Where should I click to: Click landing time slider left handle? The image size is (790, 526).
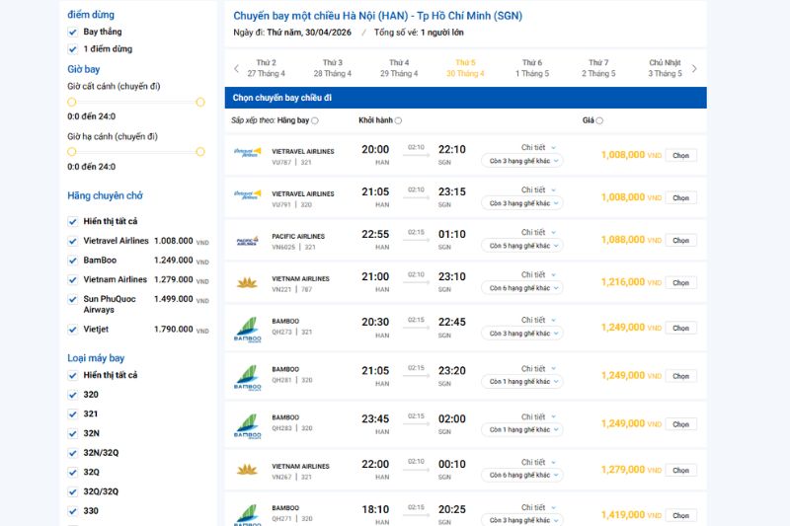click(x=71, y=152)
